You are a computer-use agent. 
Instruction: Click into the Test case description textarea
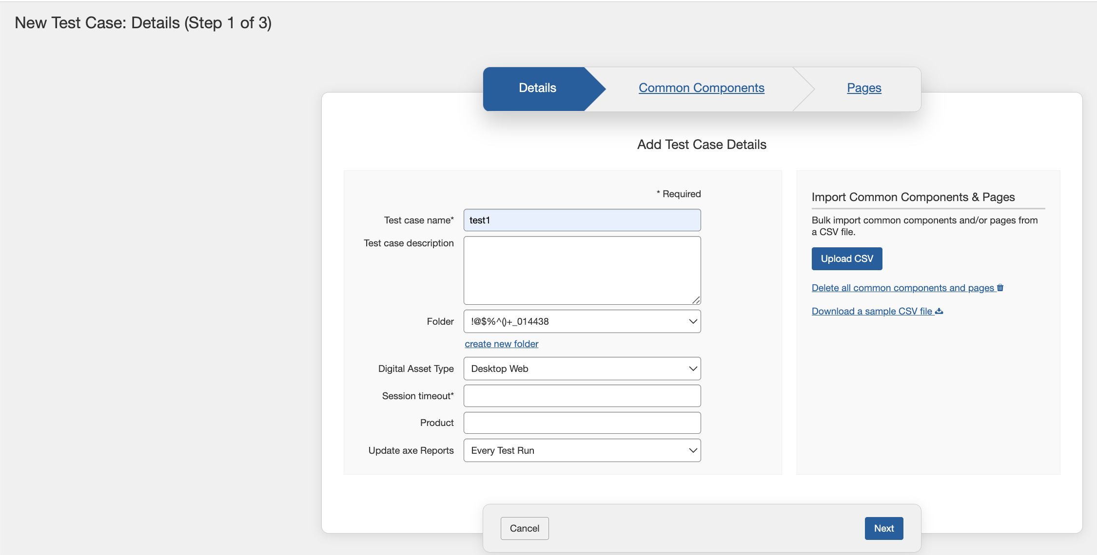(582, 270)
